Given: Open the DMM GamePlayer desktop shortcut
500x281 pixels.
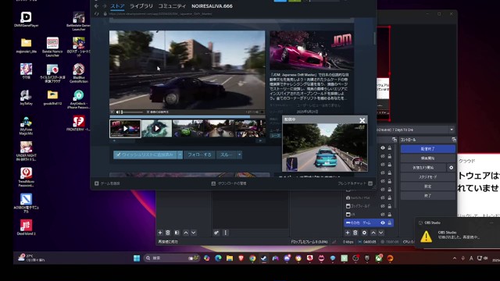Looking at the screenshot, I should (x=26, y=19).
